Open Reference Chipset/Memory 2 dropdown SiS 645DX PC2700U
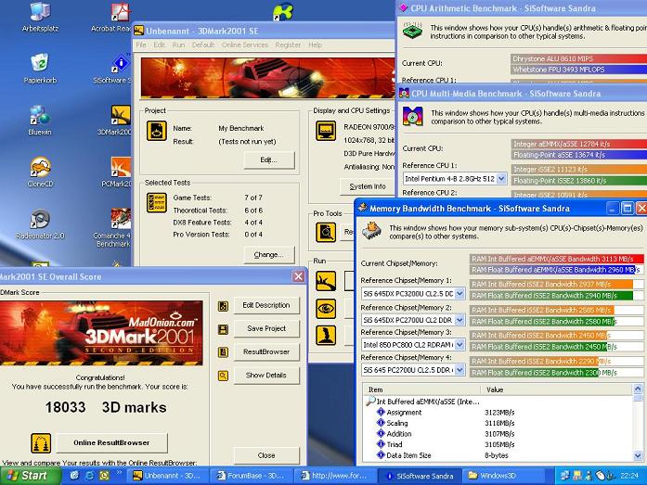 [x=459, y=320]
